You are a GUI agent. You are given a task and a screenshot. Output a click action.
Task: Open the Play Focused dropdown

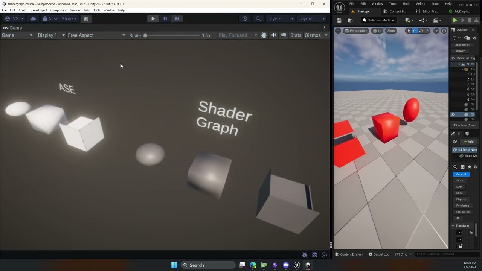238,35
